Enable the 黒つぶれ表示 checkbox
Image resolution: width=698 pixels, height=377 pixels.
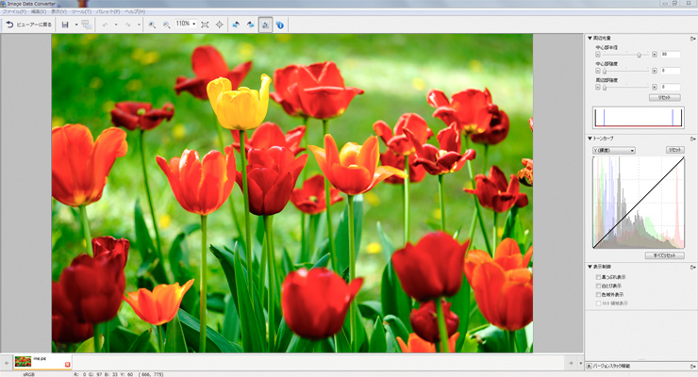click(x=597, y=277)
